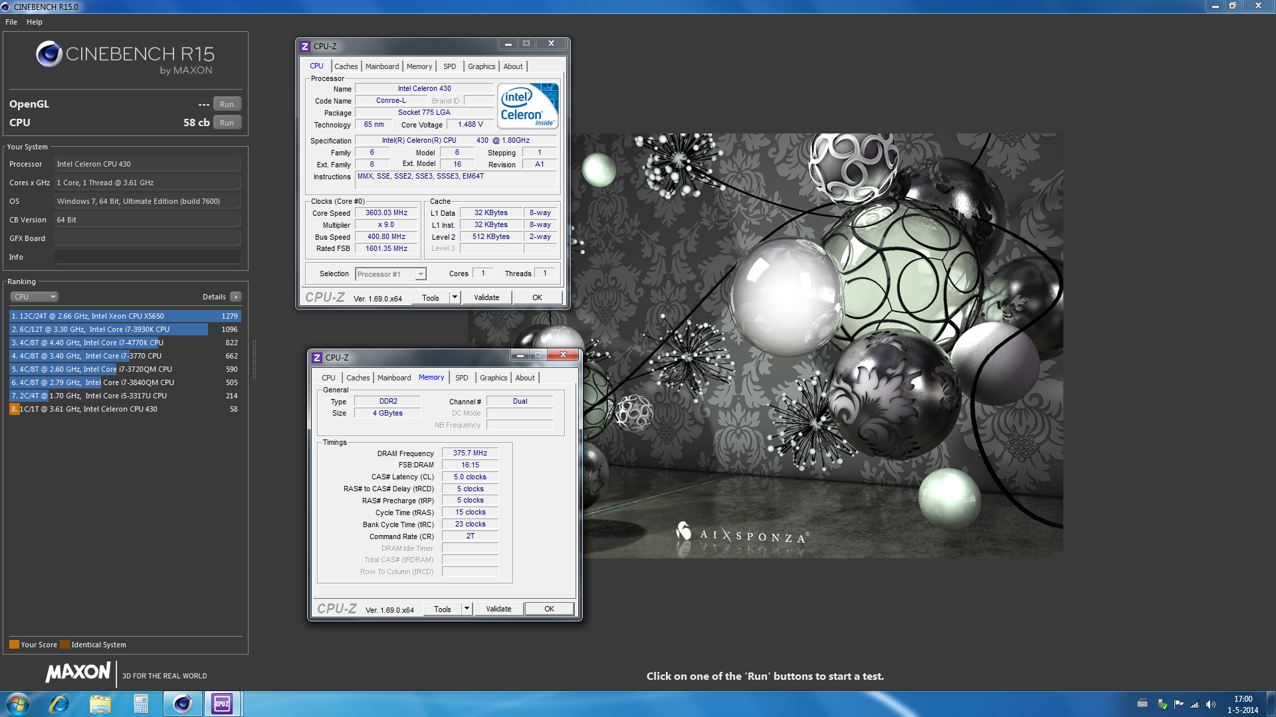Click the Cinebench logo icon in the left panel

49,54
